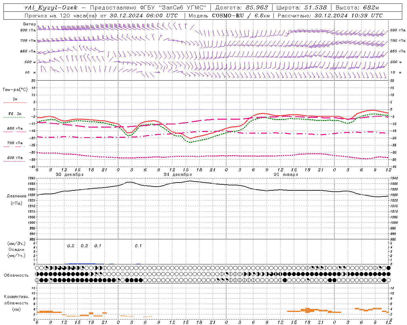Image resolution: width=407 pixels, height=325 pixels.
Task: Click the (мм/3ч.) precipitation unit label
Action: [x=17, y=243]
